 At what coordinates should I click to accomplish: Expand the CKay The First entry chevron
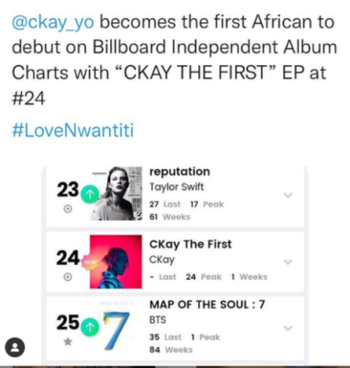click(x=288, y=262)
